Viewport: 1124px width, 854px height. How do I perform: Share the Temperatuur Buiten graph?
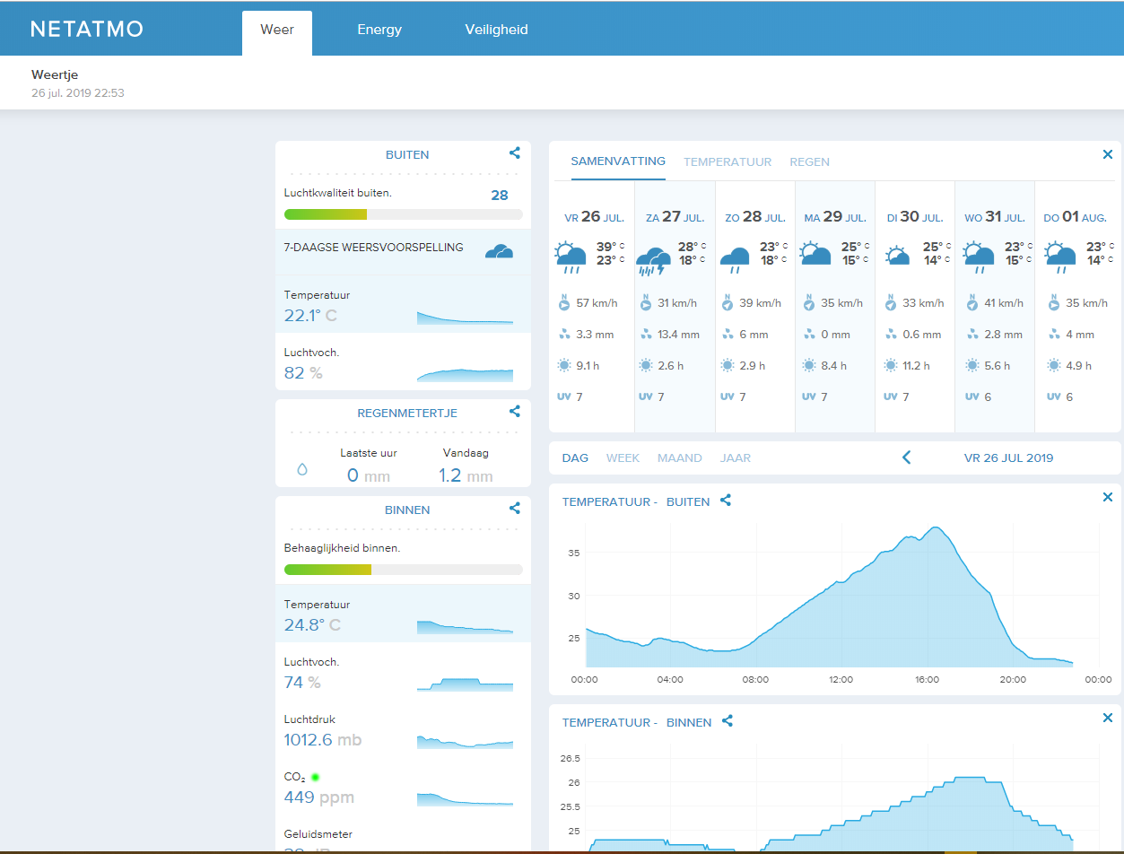click(x=726, y=501)
